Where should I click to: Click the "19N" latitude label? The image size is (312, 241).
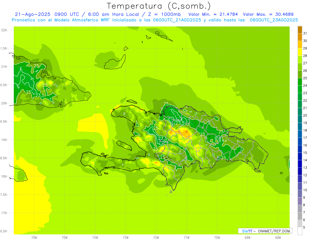pyautogui.click(x=4, y=140)
